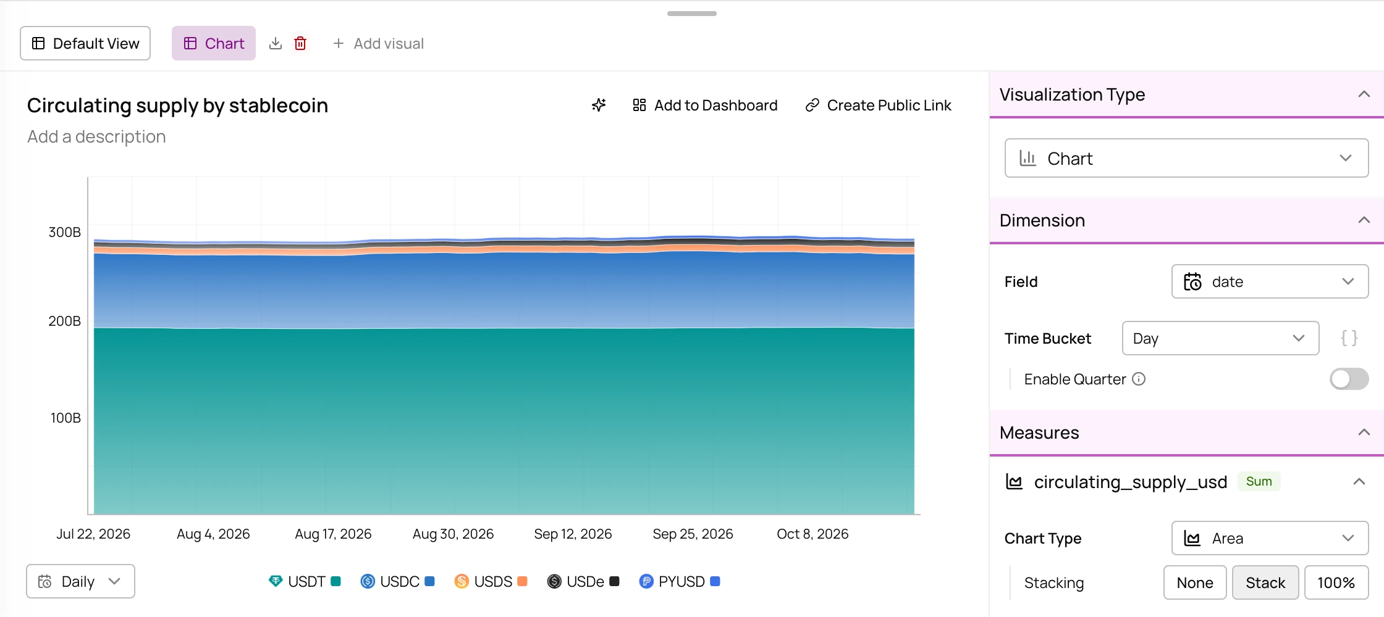This screenshot has width=1384, height=617.
Task: Click Add visual
Action: [x=378, y=43]
